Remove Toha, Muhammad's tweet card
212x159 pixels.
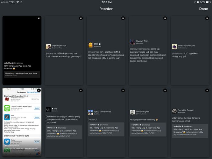click(123, 91)
